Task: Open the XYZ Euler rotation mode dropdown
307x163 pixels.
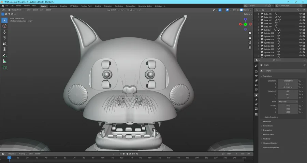Action: (x=288, y=101)
